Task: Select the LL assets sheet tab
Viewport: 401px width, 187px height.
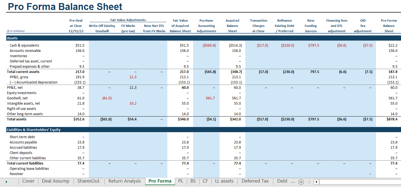Action: pyautogui.click(x=224, y=181)
